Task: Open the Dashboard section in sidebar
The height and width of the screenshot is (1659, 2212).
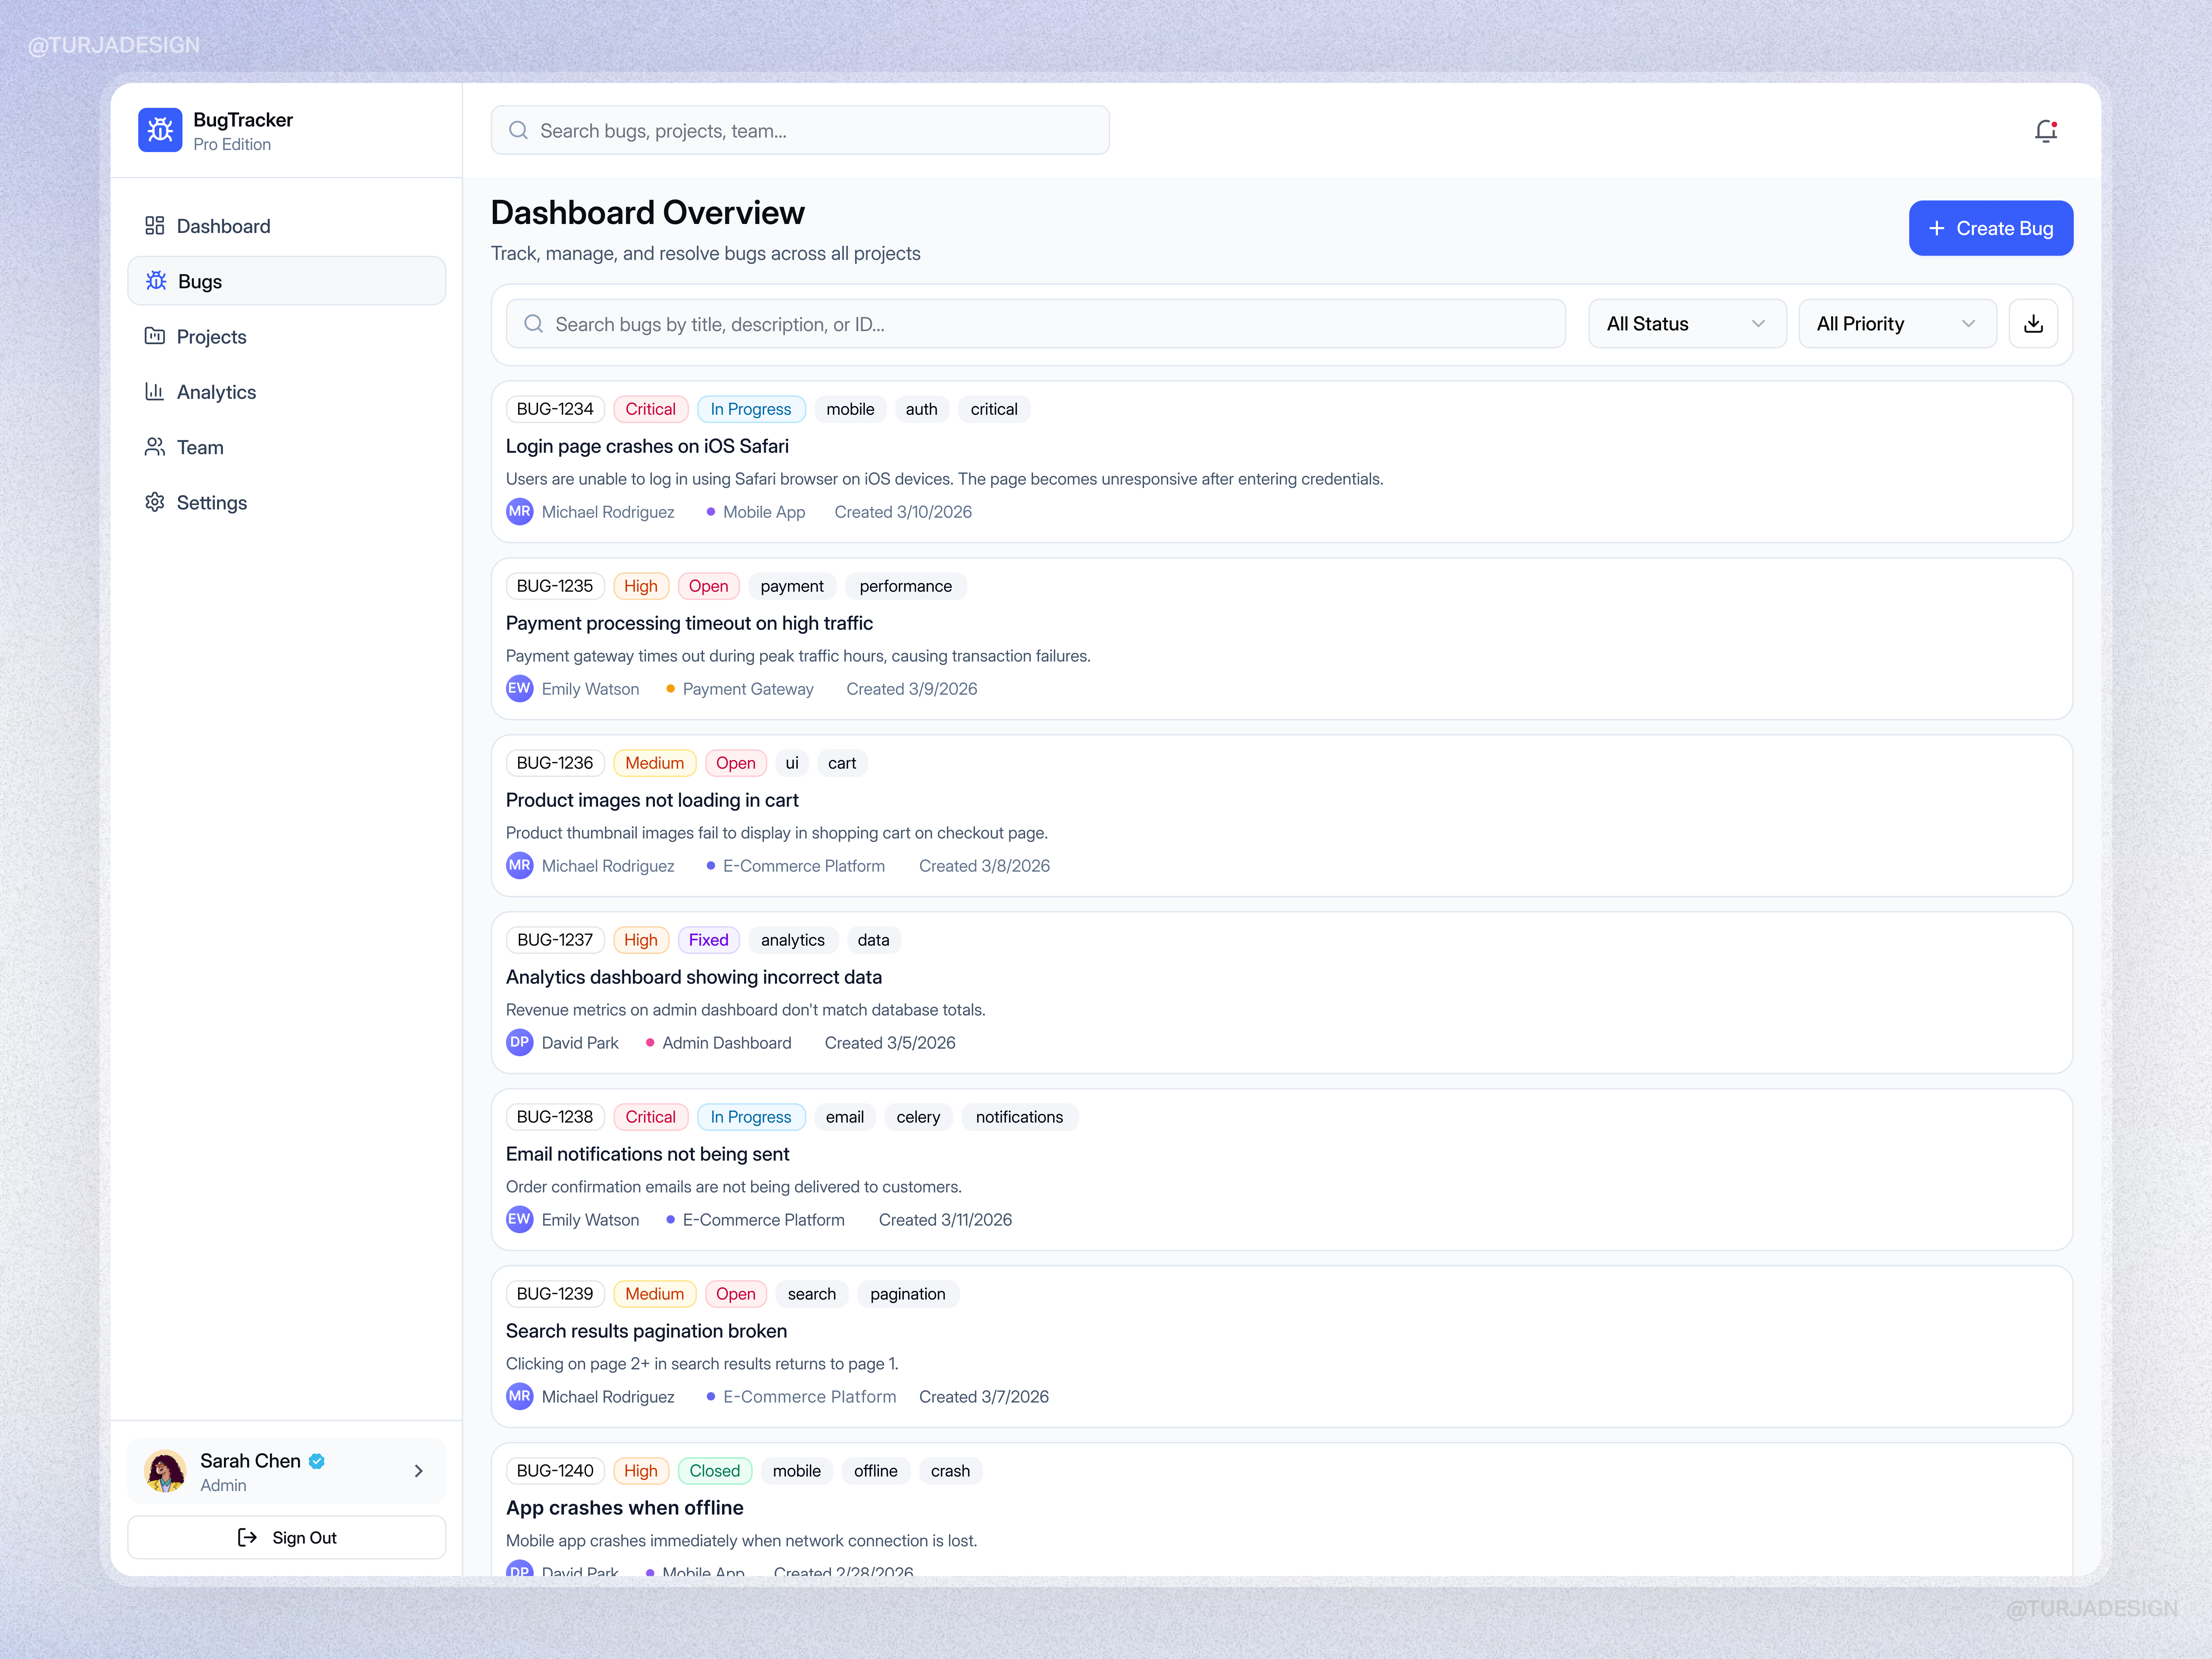Action: tap(222, 226)
